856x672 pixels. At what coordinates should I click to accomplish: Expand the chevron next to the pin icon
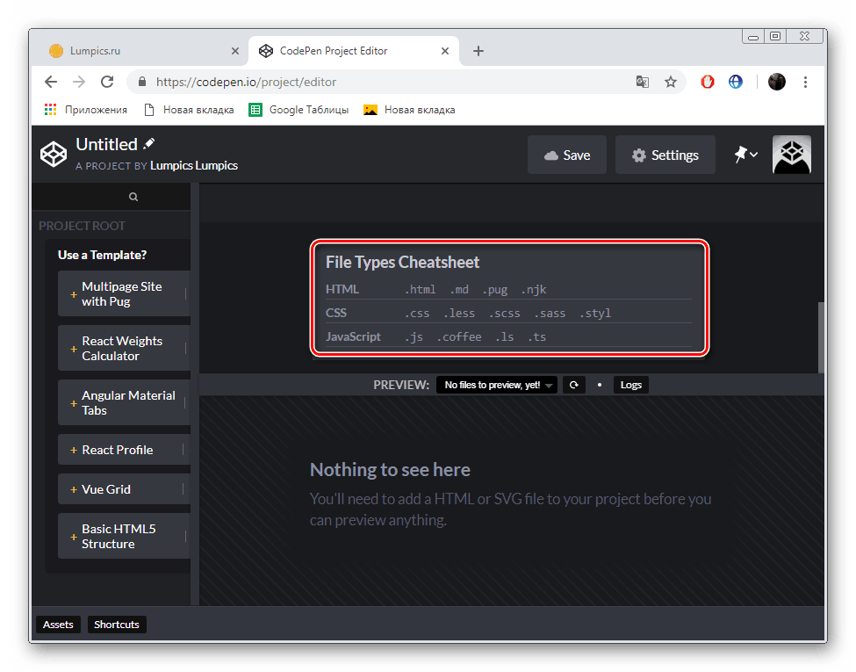[752, 154]
